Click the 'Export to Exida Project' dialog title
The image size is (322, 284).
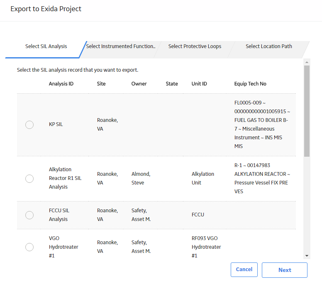[46, 9]
